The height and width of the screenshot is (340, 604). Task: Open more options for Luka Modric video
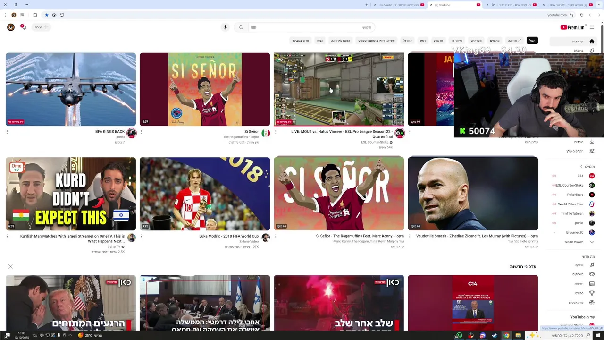(x=142, y=236)
